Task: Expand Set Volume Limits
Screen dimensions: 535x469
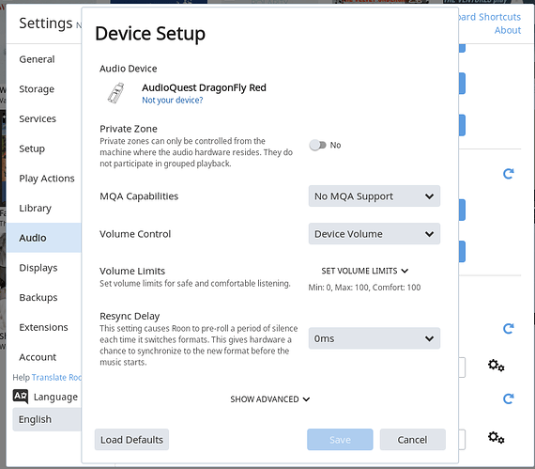Action: 364,271
